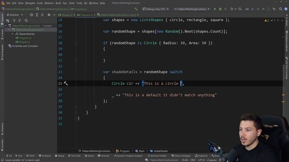
Task: Open the Python Packages tool window
Action: click(x=181, y=156)
